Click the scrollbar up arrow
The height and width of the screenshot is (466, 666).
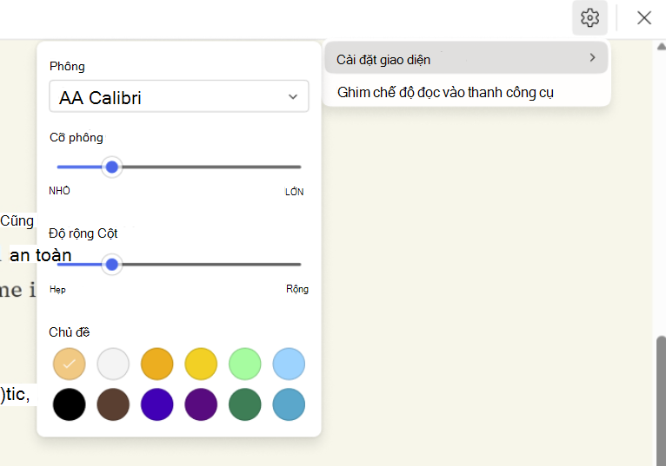point(662,46)
